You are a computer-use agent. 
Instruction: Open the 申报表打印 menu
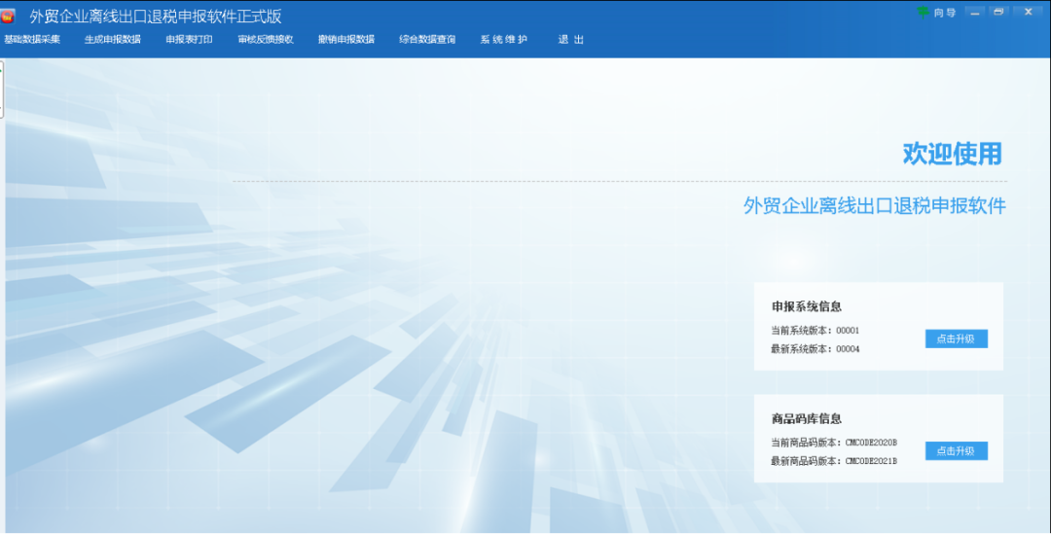tap(189, 40)
